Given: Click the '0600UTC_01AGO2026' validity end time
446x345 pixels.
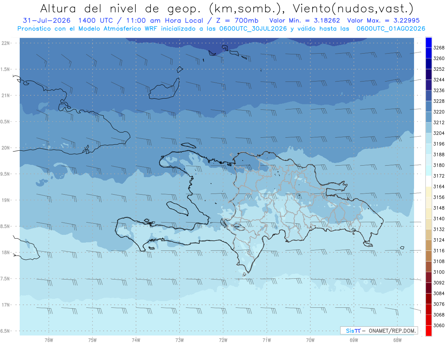Looking at the screenshot, I should click(391, 29).
